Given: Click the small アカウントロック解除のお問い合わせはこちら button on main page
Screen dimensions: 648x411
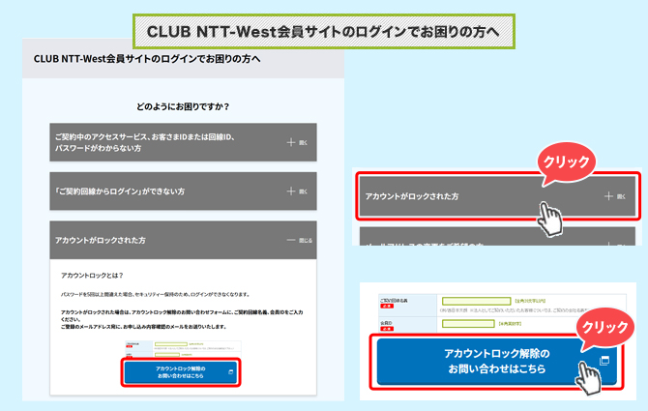Looking at the screenshot, I should (x=181, y=372).
